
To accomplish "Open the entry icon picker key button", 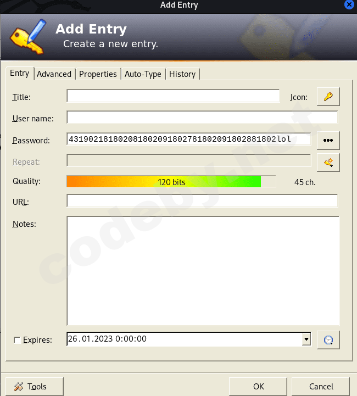I will point(328,97).
